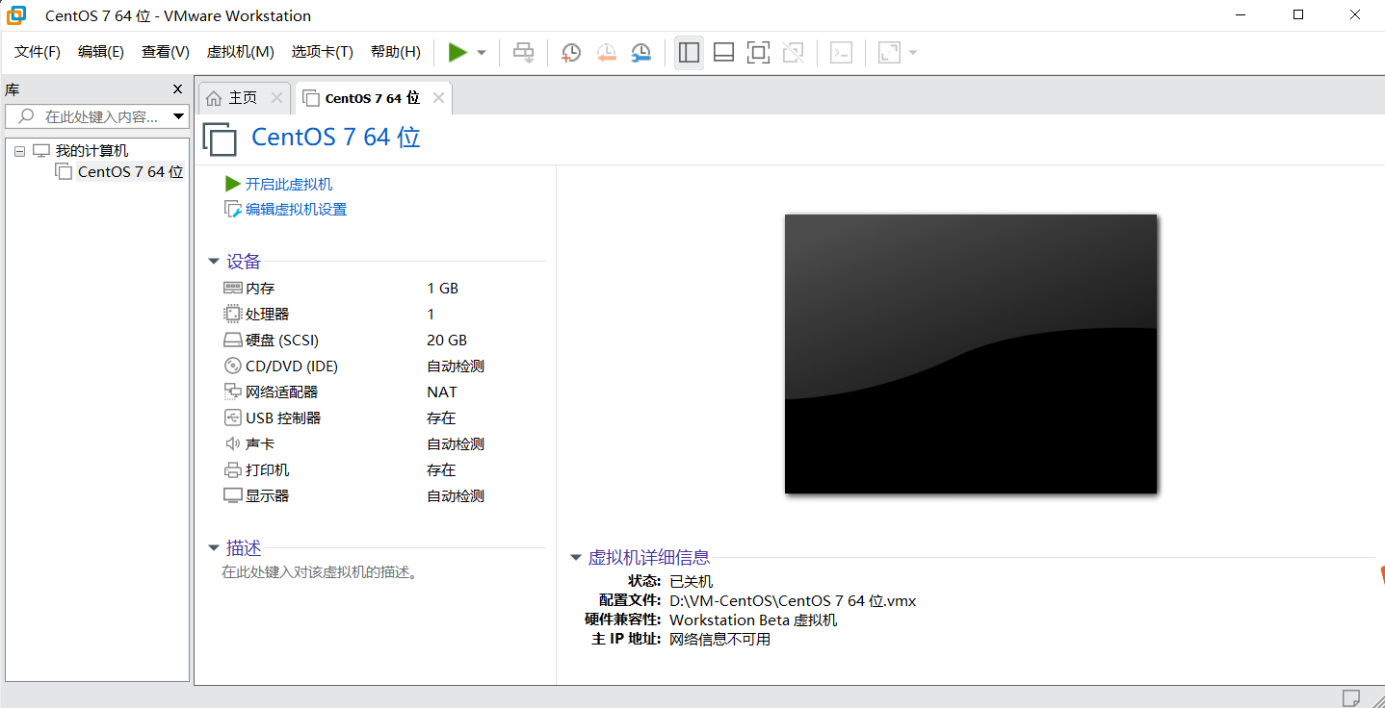
Task: Take a snapshot using the snapshot icon
Action: [570, 52]
